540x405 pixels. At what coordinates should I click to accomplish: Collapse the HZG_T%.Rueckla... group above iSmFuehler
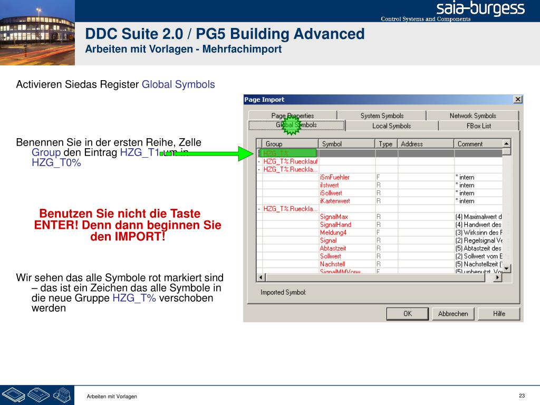(259, 169)
